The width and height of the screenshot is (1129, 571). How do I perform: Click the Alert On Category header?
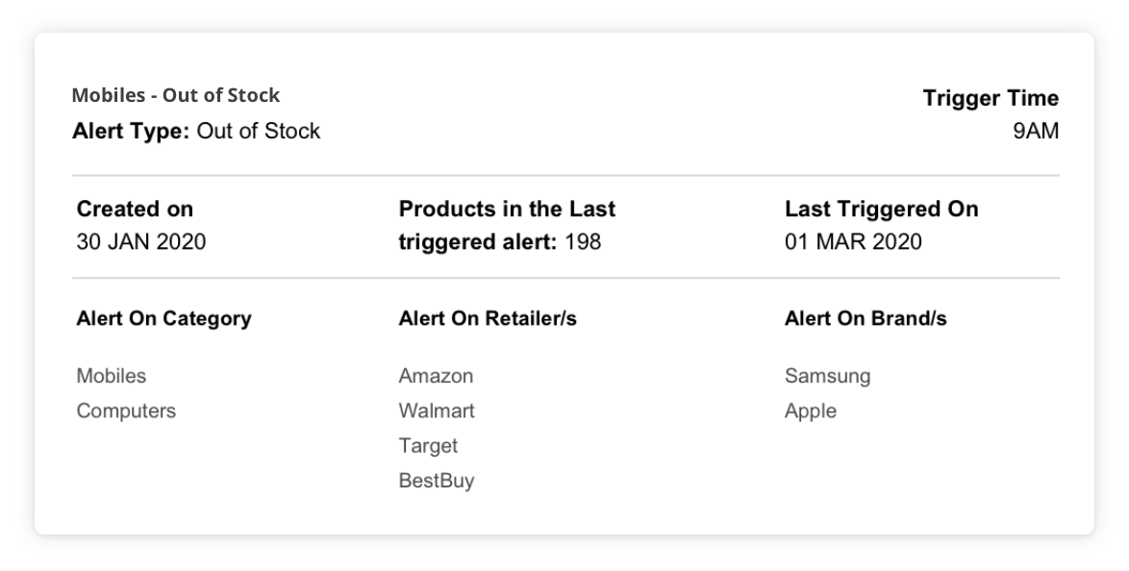[163, 318]
